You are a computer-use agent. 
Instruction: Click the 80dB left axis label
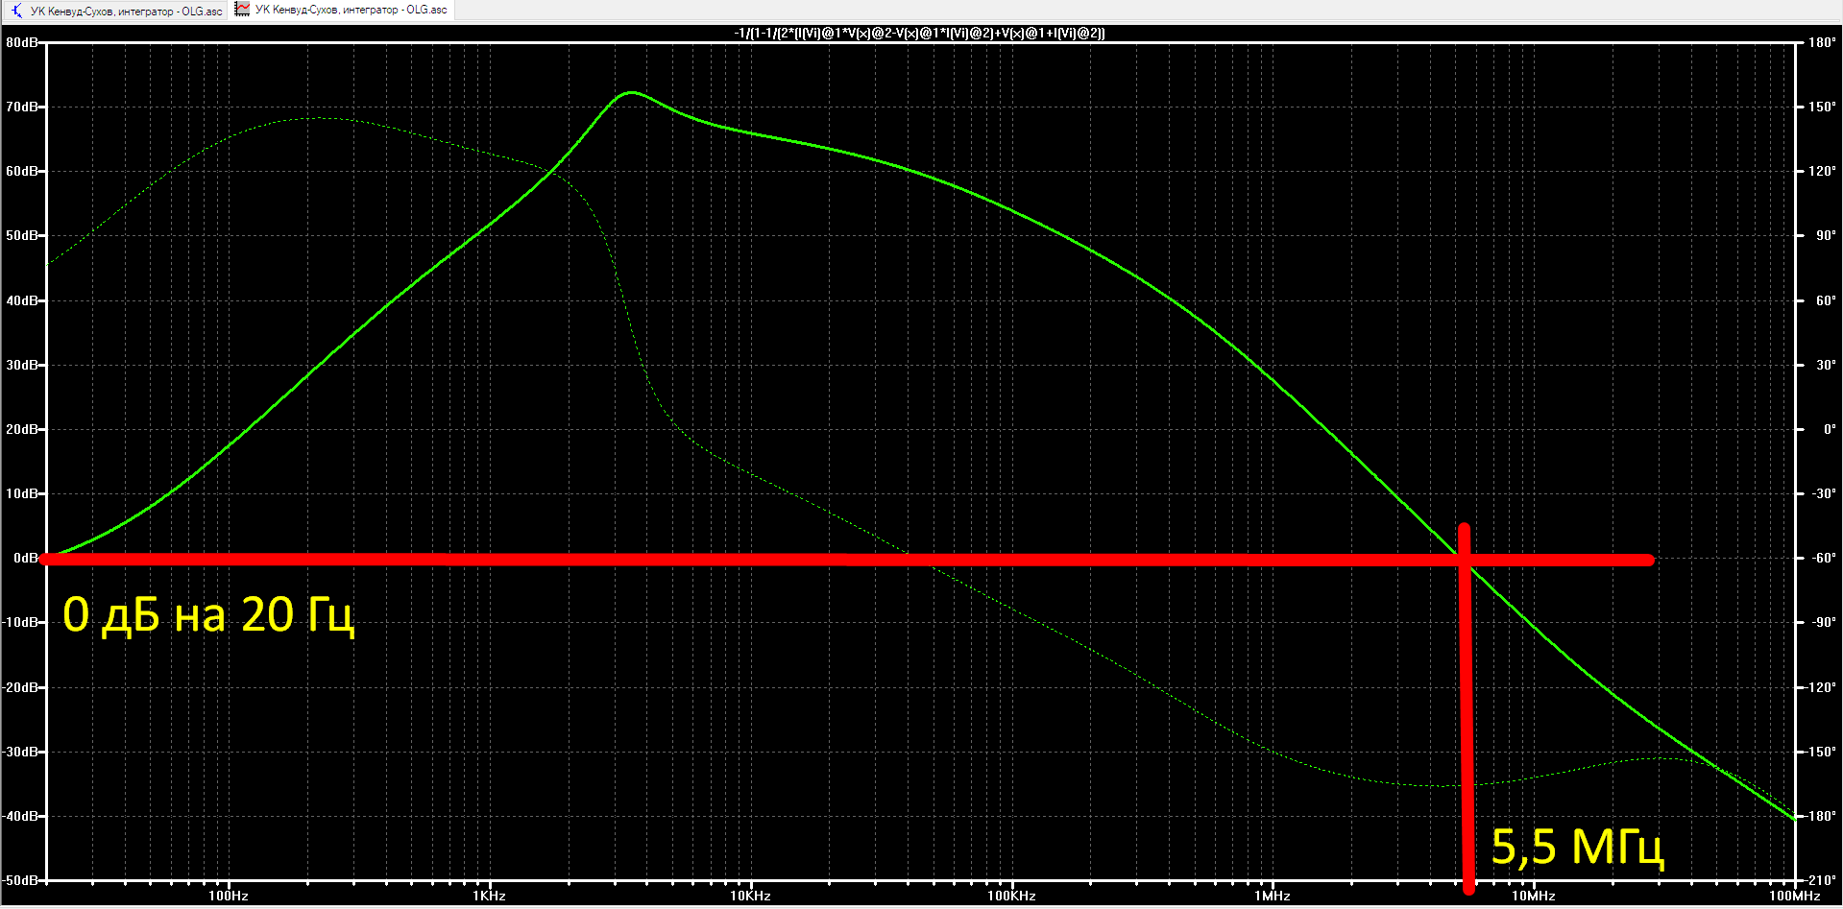click(22, 42)
